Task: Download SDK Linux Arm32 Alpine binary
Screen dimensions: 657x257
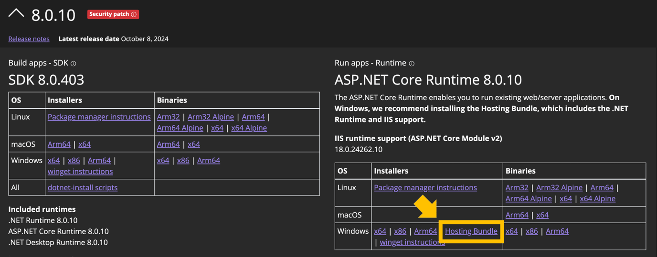Action: coord(211,117)
